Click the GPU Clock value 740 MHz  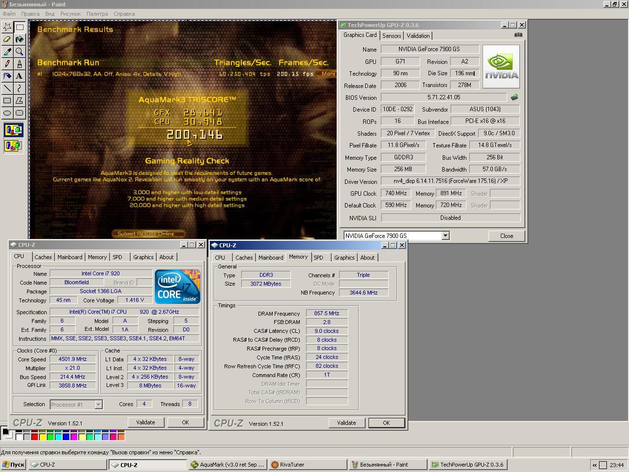tap(396, 194)
